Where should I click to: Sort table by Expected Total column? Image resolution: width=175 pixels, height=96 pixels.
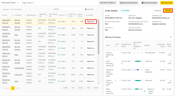click(72, 15)
